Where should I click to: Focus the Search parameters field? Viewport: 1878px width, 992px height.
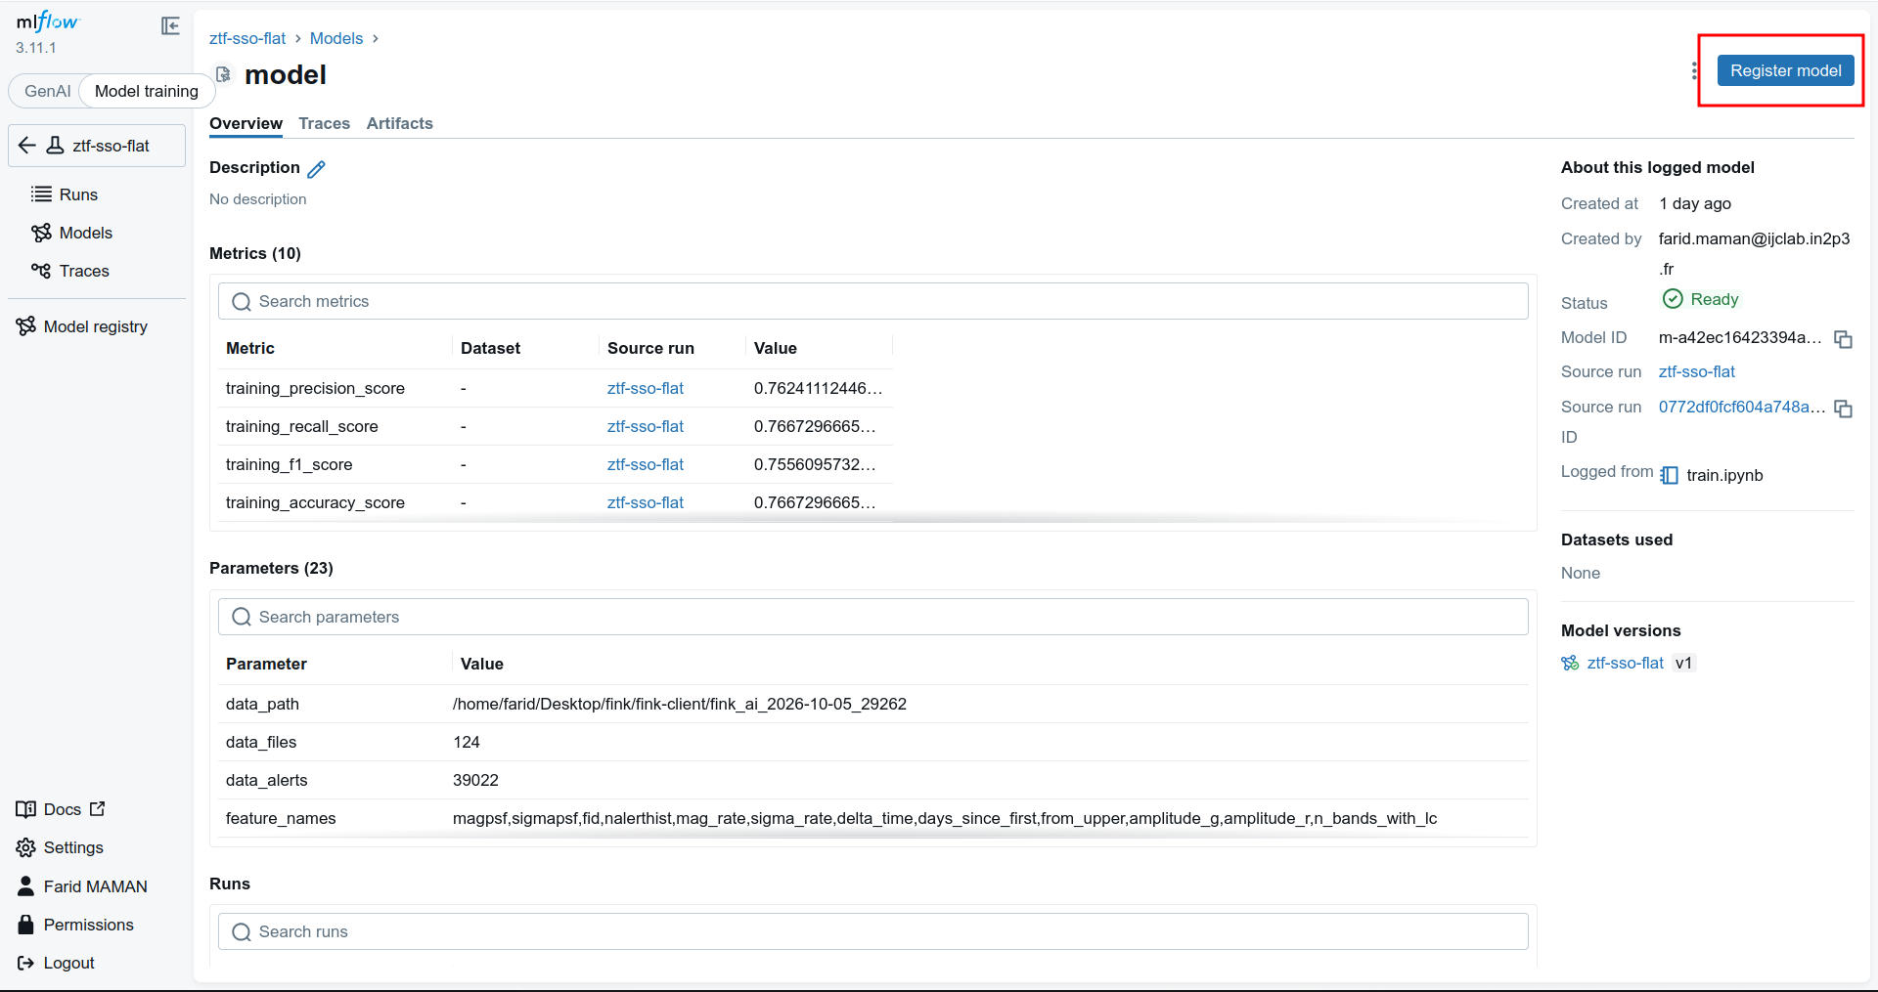pyautogui.click(x=872, y=617)
